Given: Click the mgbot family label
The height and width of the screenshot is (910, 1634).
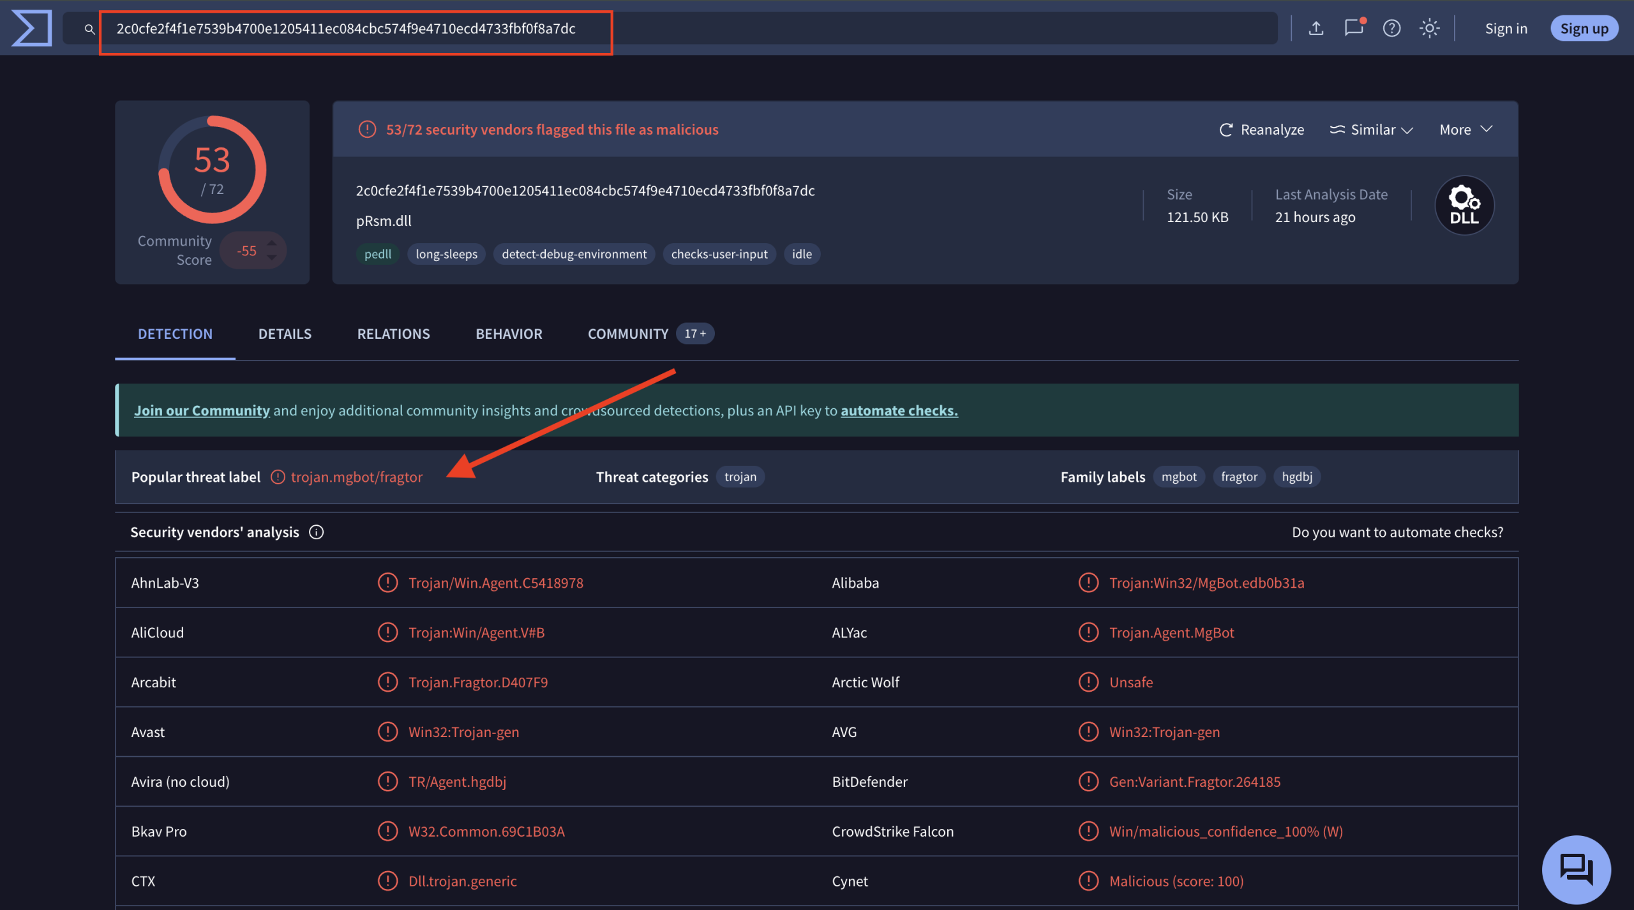Looking at the screenshot, I should pyautogui.click(x=1179, y=477).
